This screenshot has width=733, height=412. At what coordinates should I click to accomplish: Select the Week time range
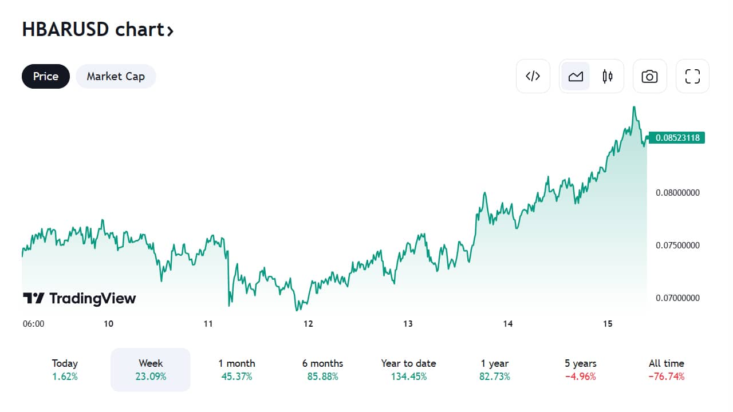pyautogui.click(x=151, y=370)
